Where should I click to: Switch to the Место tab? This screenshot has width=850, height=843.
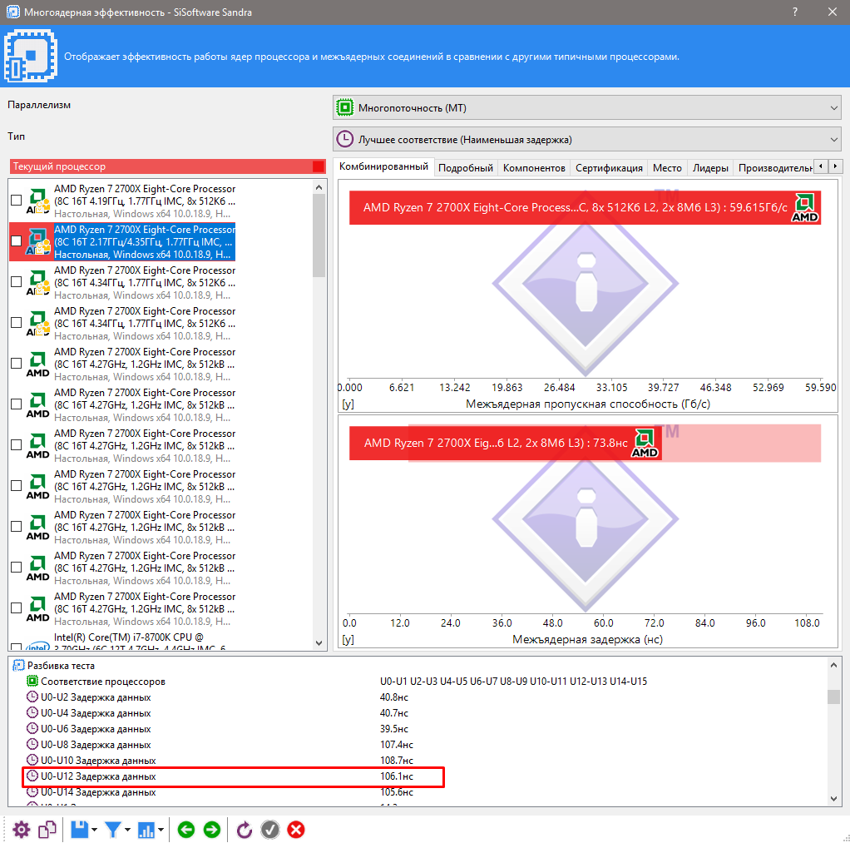coord(667,167)
